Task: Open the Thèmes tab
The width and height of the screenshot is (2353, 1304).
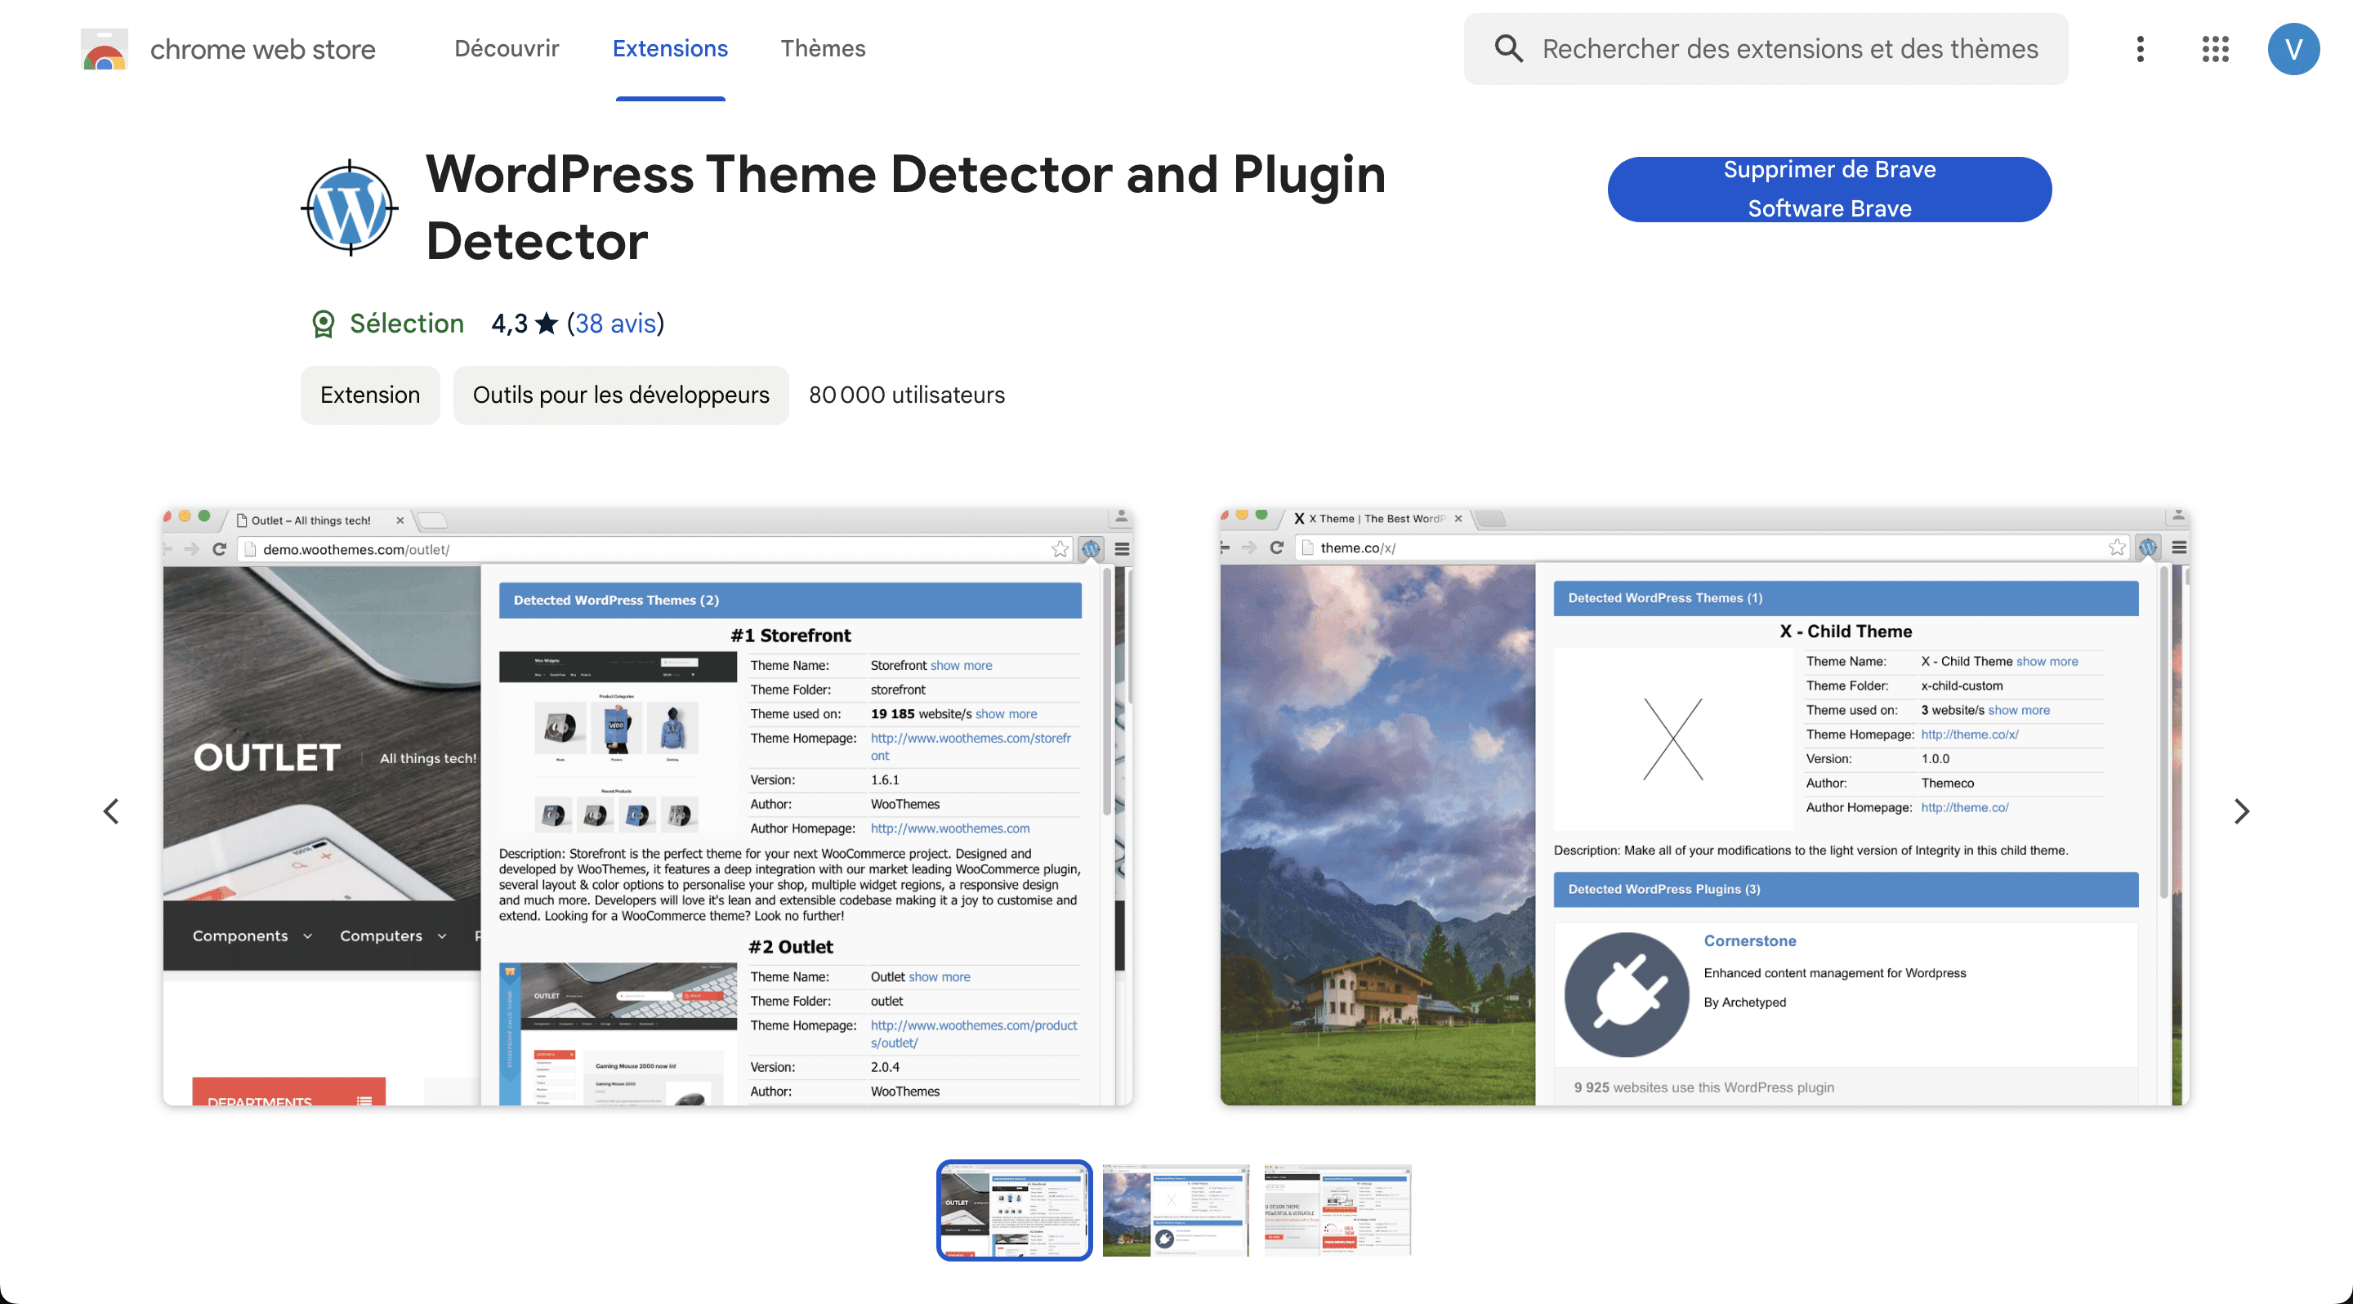Action: (823, 48)
